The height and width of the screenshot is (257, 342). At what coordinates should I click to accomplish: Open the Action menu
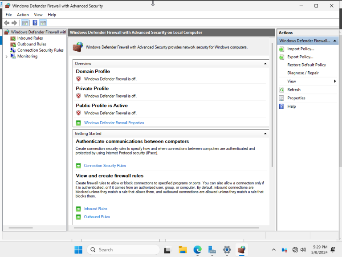tap(23, 15)
